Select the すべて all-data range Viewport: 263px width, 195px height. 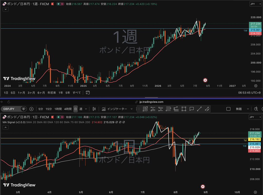tap(77, 93)
